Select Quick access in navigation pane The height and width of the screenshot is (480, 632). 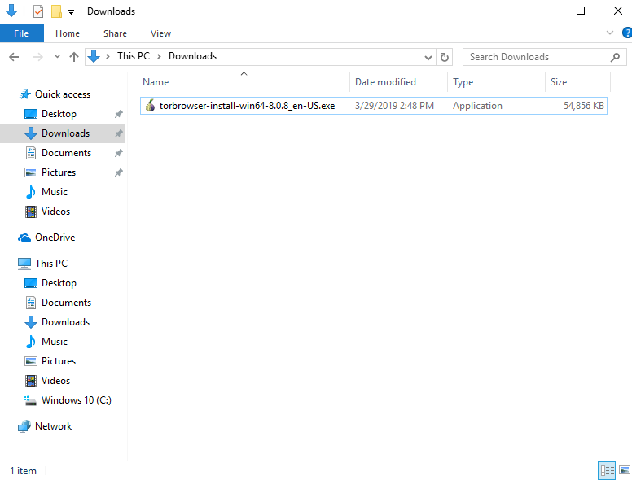pyautogui.click(x=63, y=94)
